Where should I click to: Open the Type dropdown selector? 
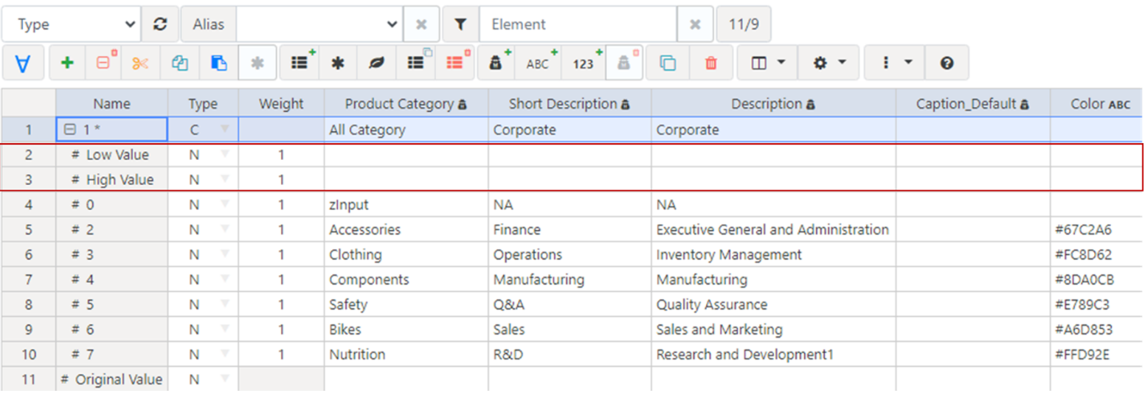(72, 24)
